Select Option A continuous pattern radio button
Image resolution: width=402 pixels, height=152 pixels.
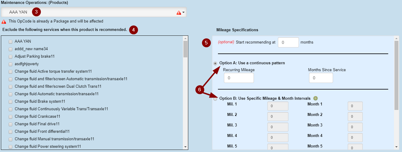(x=215, y=63)
